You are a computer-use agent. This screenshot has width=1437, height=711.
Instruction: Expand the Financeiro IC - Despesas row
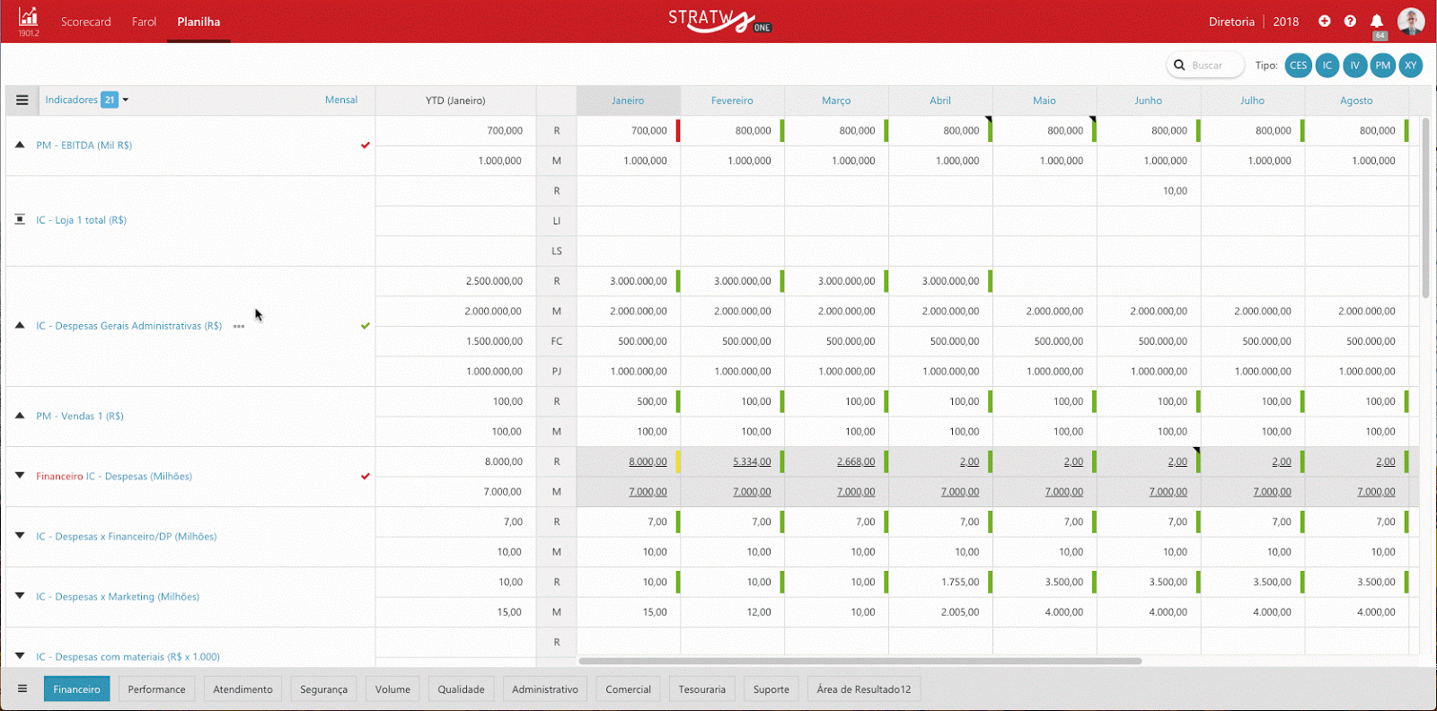20,476
